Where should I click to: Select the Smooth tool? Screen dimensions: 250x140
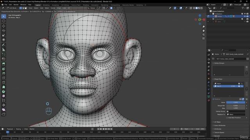pyautogui.click(x=4, y=96)
